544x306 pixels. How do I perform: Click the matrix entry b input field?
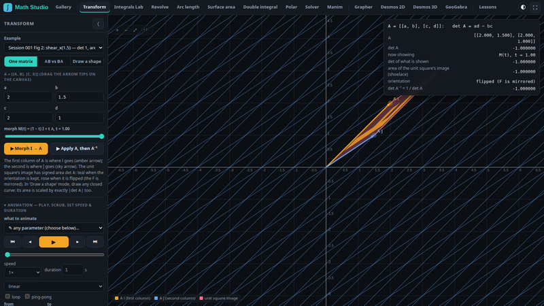tap(80, 97)
